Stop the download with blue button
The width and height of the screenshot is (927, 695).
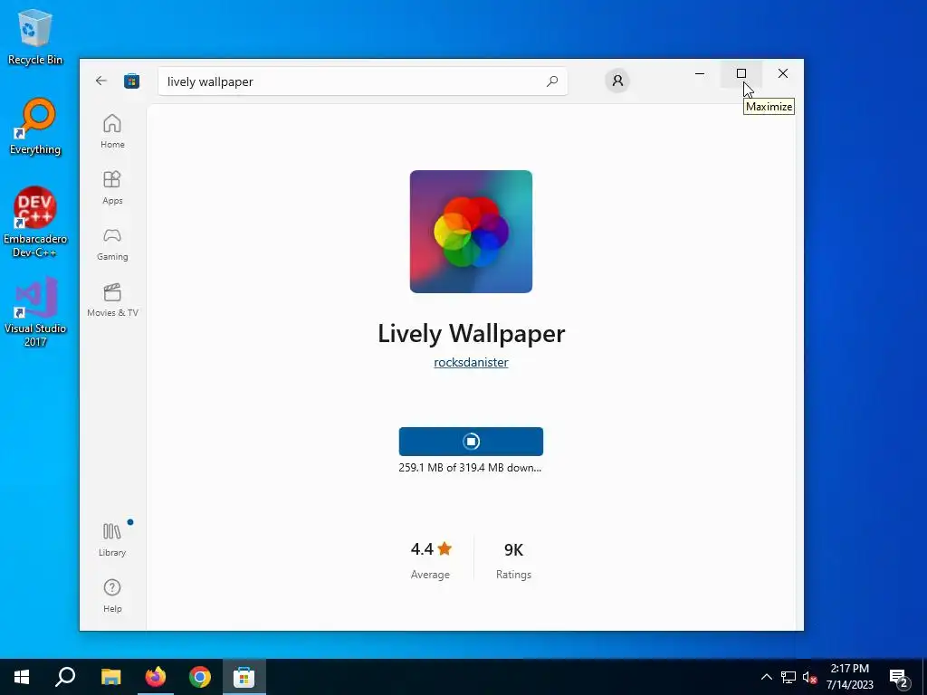[x=471, y=442]
